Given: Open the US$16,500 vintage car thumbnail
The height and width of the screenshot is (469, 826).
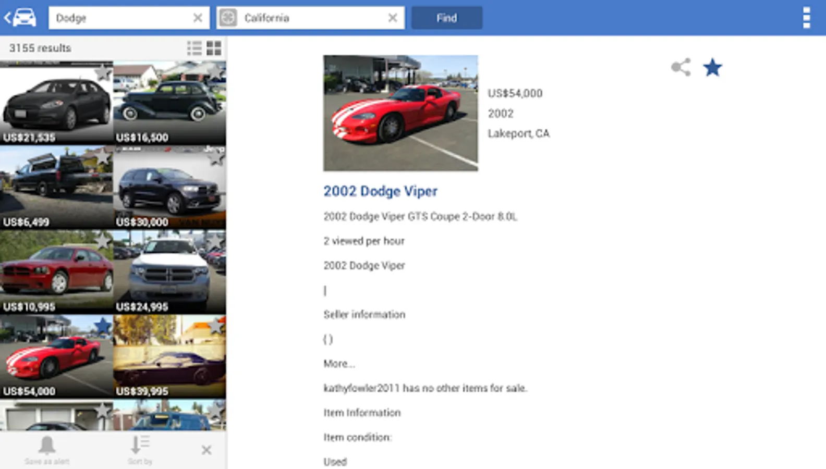Looking at the screenshot, I should (x=169, y=103).
